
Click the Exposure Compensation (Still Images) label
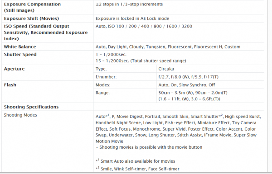32,7
